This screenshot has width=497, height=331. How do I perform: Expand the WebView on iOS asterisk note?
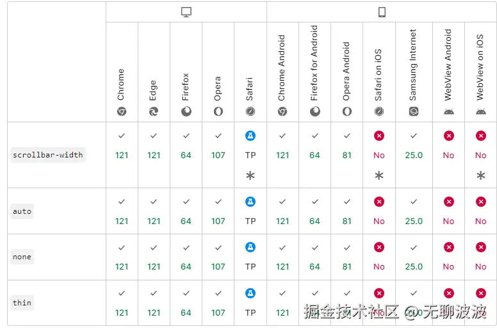point(480,175)
